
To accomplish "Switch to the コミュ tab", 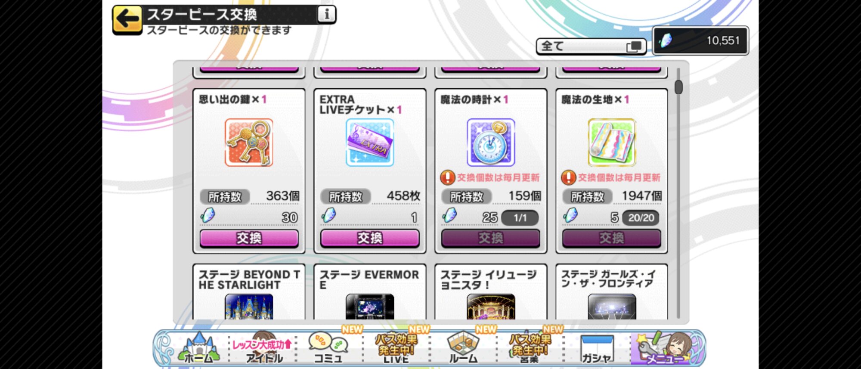I will pos(328,348).
